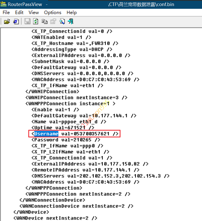202x221 pixels.
Task: Click the X_TP_Hostname FWR310 line
Action: click(x=75, y=43)
